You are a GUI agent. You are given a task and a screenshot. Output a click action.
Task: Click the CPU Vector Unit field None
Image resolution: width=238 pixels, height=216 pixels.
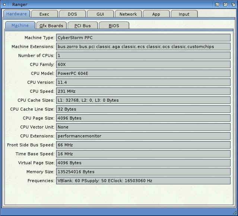[143, 127]
